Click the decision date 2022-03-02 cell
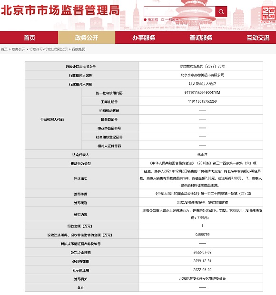The image size is (276, 295). click(202, 252)
